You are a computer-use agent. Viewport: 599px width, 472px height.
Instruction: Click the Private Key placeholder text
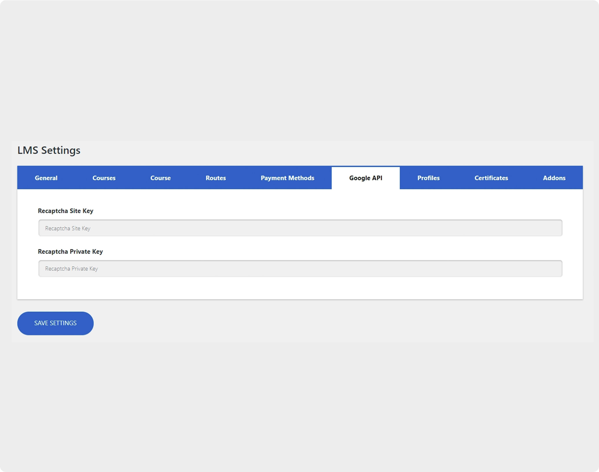tap(71, 269)
